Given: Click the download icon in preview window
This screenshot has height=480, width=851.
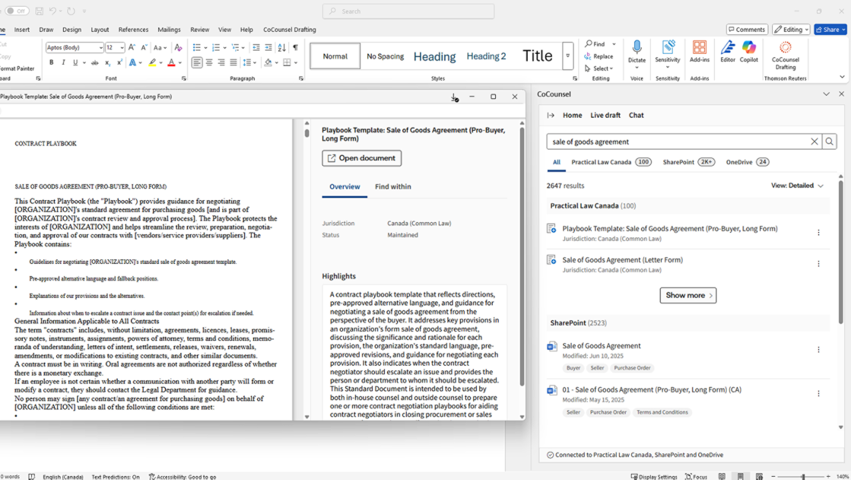Looking at the screenshot, I should click(x=454, y=97).
